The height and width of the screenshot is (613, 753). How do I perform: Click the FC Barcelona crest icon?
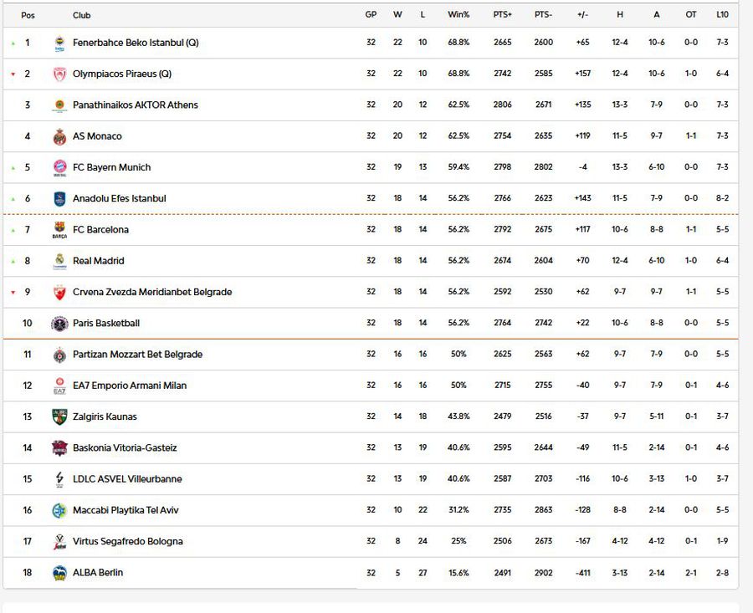coord(59,230)
